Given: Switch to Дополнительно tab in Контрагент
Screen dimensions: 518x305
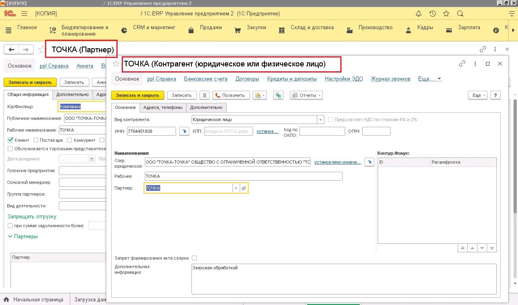Looking at the screenshot, I should click(206, 107).
